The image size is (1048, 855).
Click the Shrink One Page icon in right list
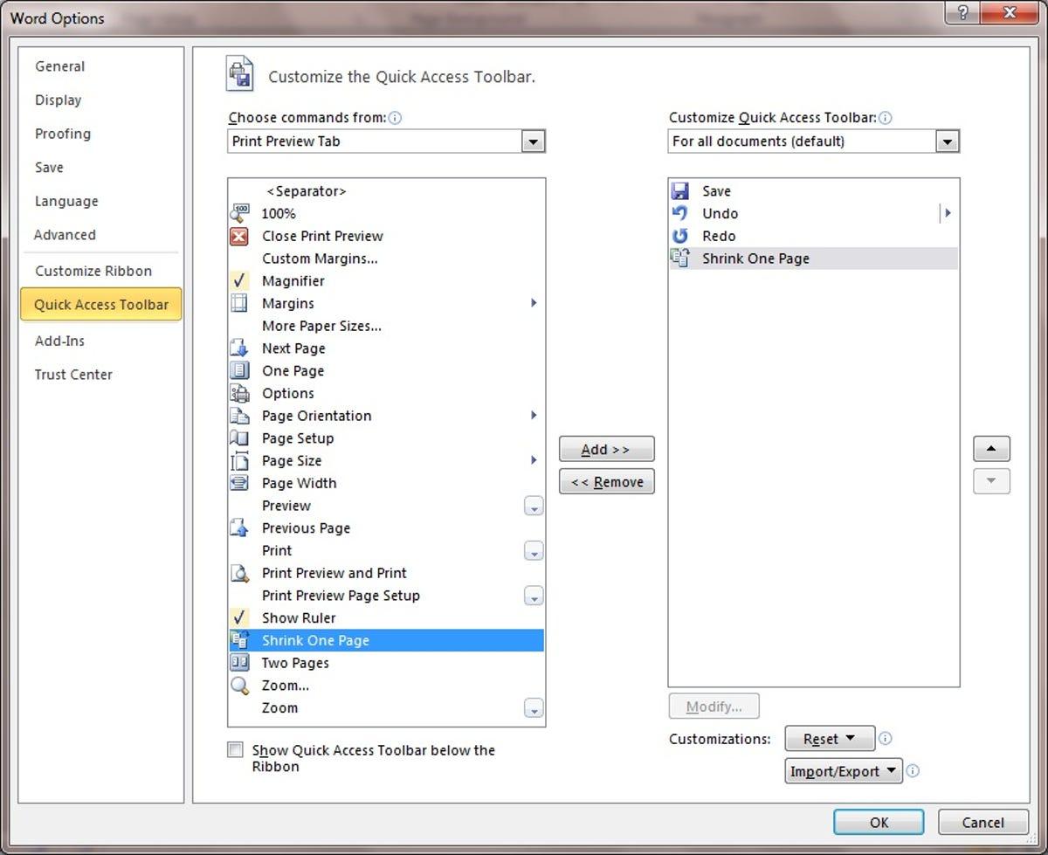pos(680,258)
